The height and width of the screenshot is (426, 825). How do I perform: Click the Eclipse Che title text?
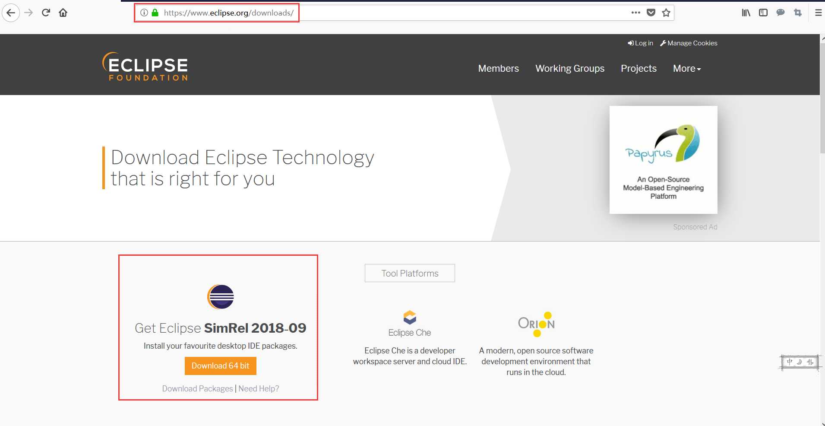pos(410,333)
